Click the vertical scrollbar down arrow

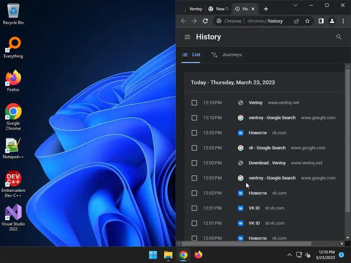[348, 238]
